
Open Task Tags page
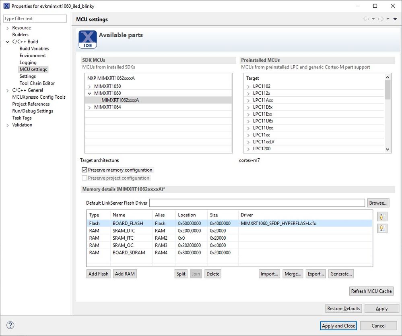point(22,118)
